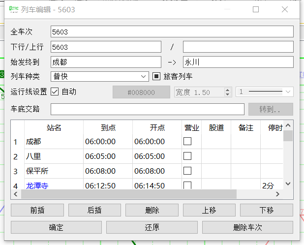Click the 全车次 input field

coord(172,31)
